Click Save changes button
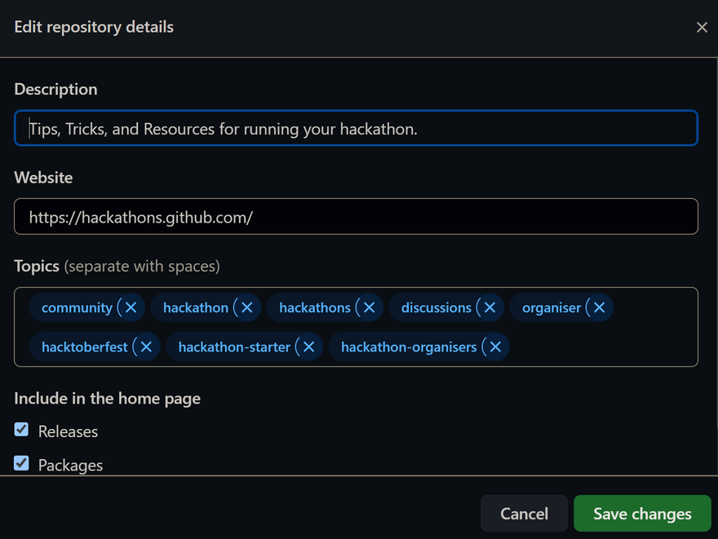Viewport: 718px width, 539px height. point(642,514)
